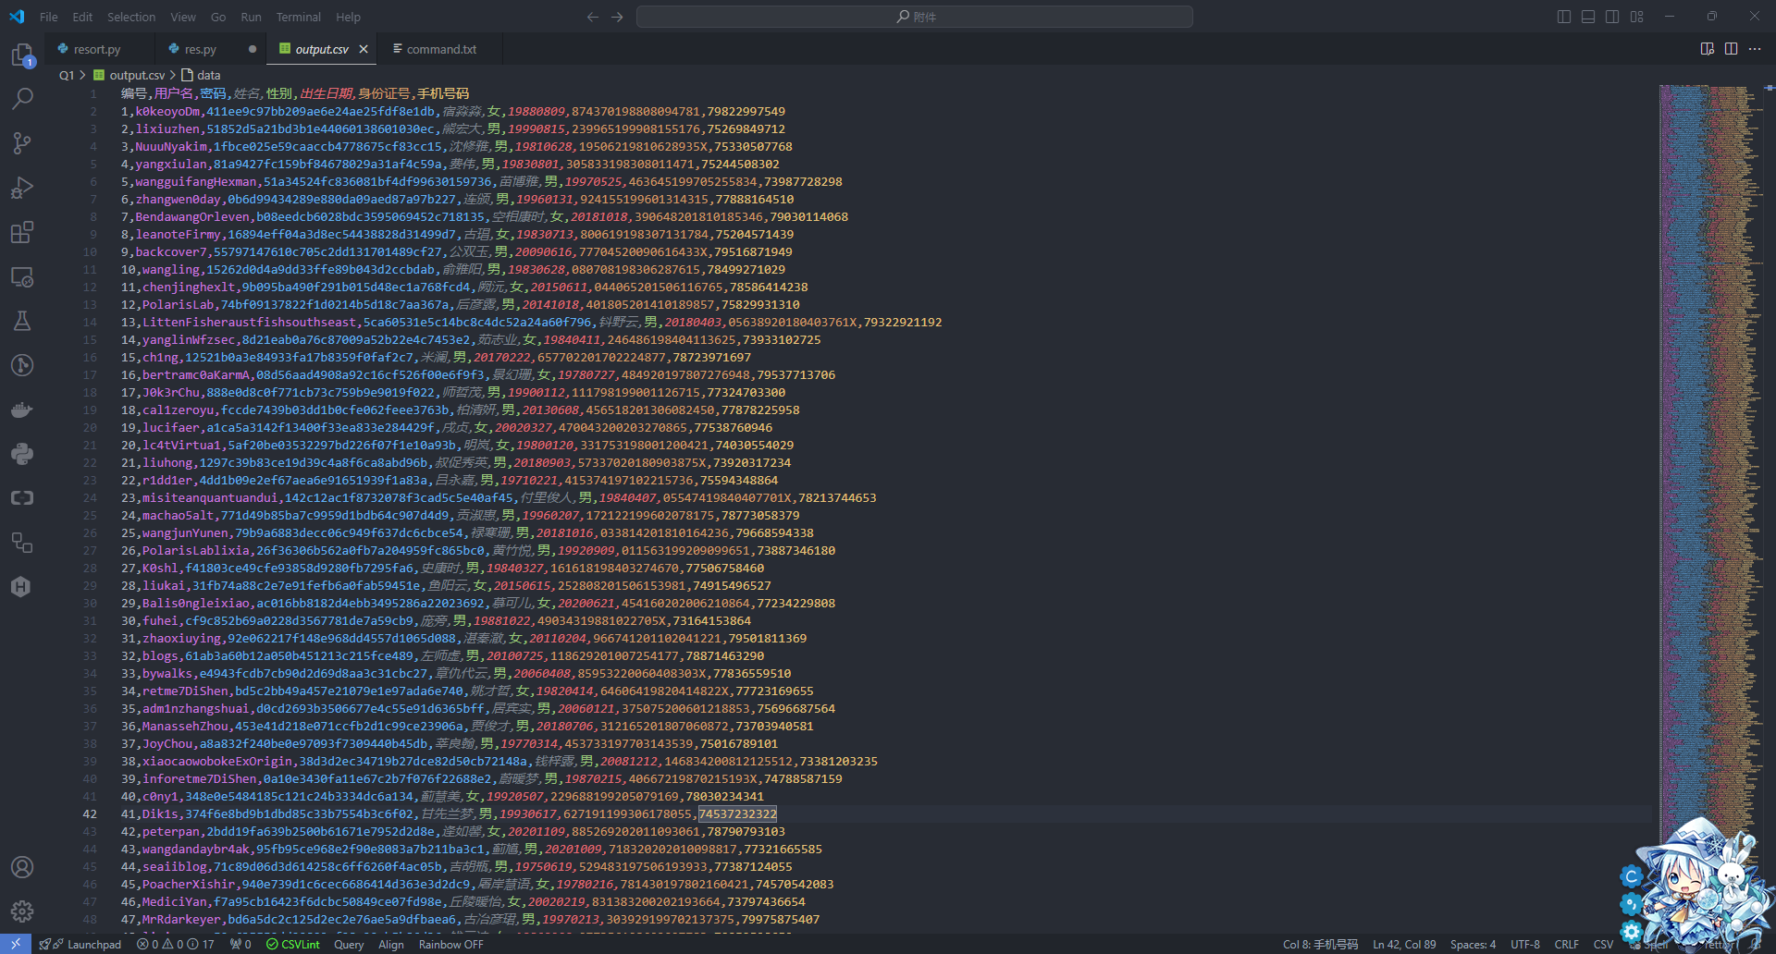Toggle the primary side bar layout

point(1563,17)
